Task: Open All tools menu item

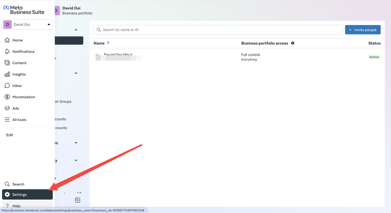Action: (x=19, y=120)
